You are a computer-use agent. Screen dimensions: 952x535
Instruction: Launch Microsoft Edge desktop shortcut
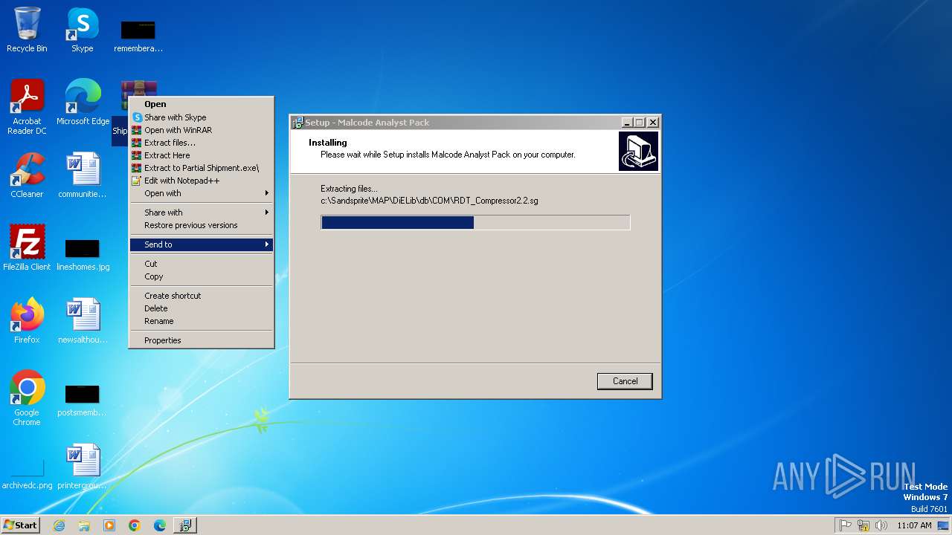(x=83, y=102)
